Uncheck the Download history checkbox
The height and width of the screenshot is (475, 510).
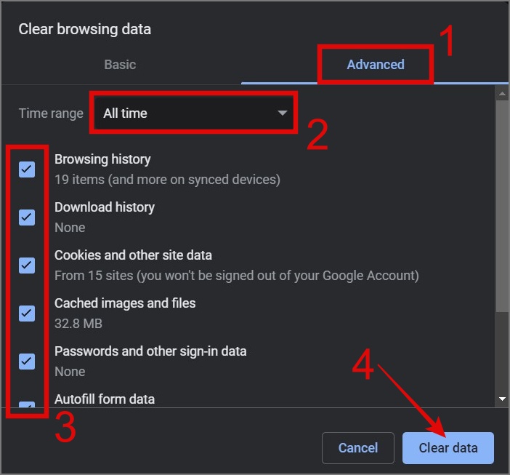(x=27, y=217)
